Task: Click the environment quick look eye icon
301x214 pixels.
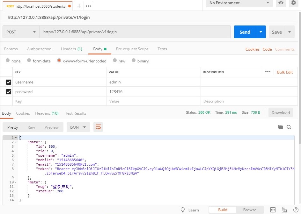Action: 281,3
